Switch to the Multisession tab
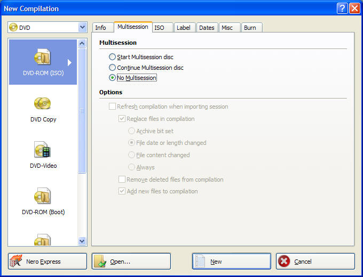Image resolution: width=363 pixels, height=277 pixels. (133, 27)
